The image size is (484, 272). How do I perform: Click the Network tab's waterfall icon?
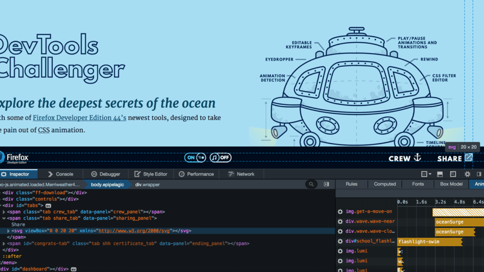point(231,174)
